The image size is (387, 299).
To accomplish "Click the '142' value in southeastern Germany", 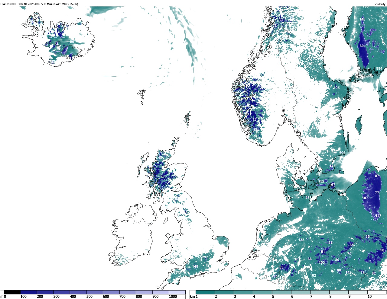I will coord(349,272).
